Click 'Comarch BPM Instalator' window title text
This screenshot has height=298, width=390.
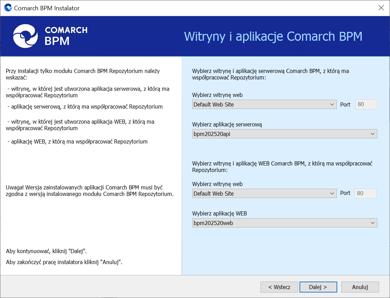click(x=47, y=8)
